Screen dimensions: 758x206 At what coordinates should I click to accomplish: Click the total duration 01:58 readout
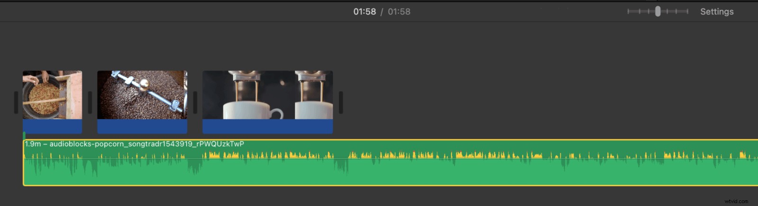(x=399, y=12)
